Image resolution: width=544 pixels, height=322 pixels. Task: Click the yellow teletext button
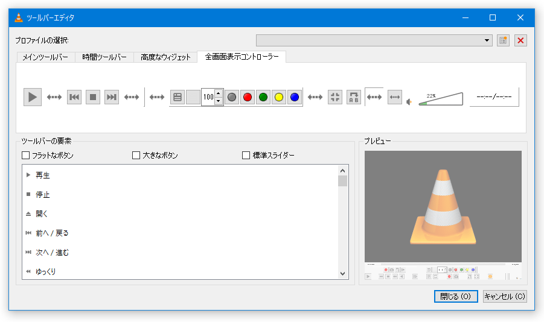(x=279, y=97)
